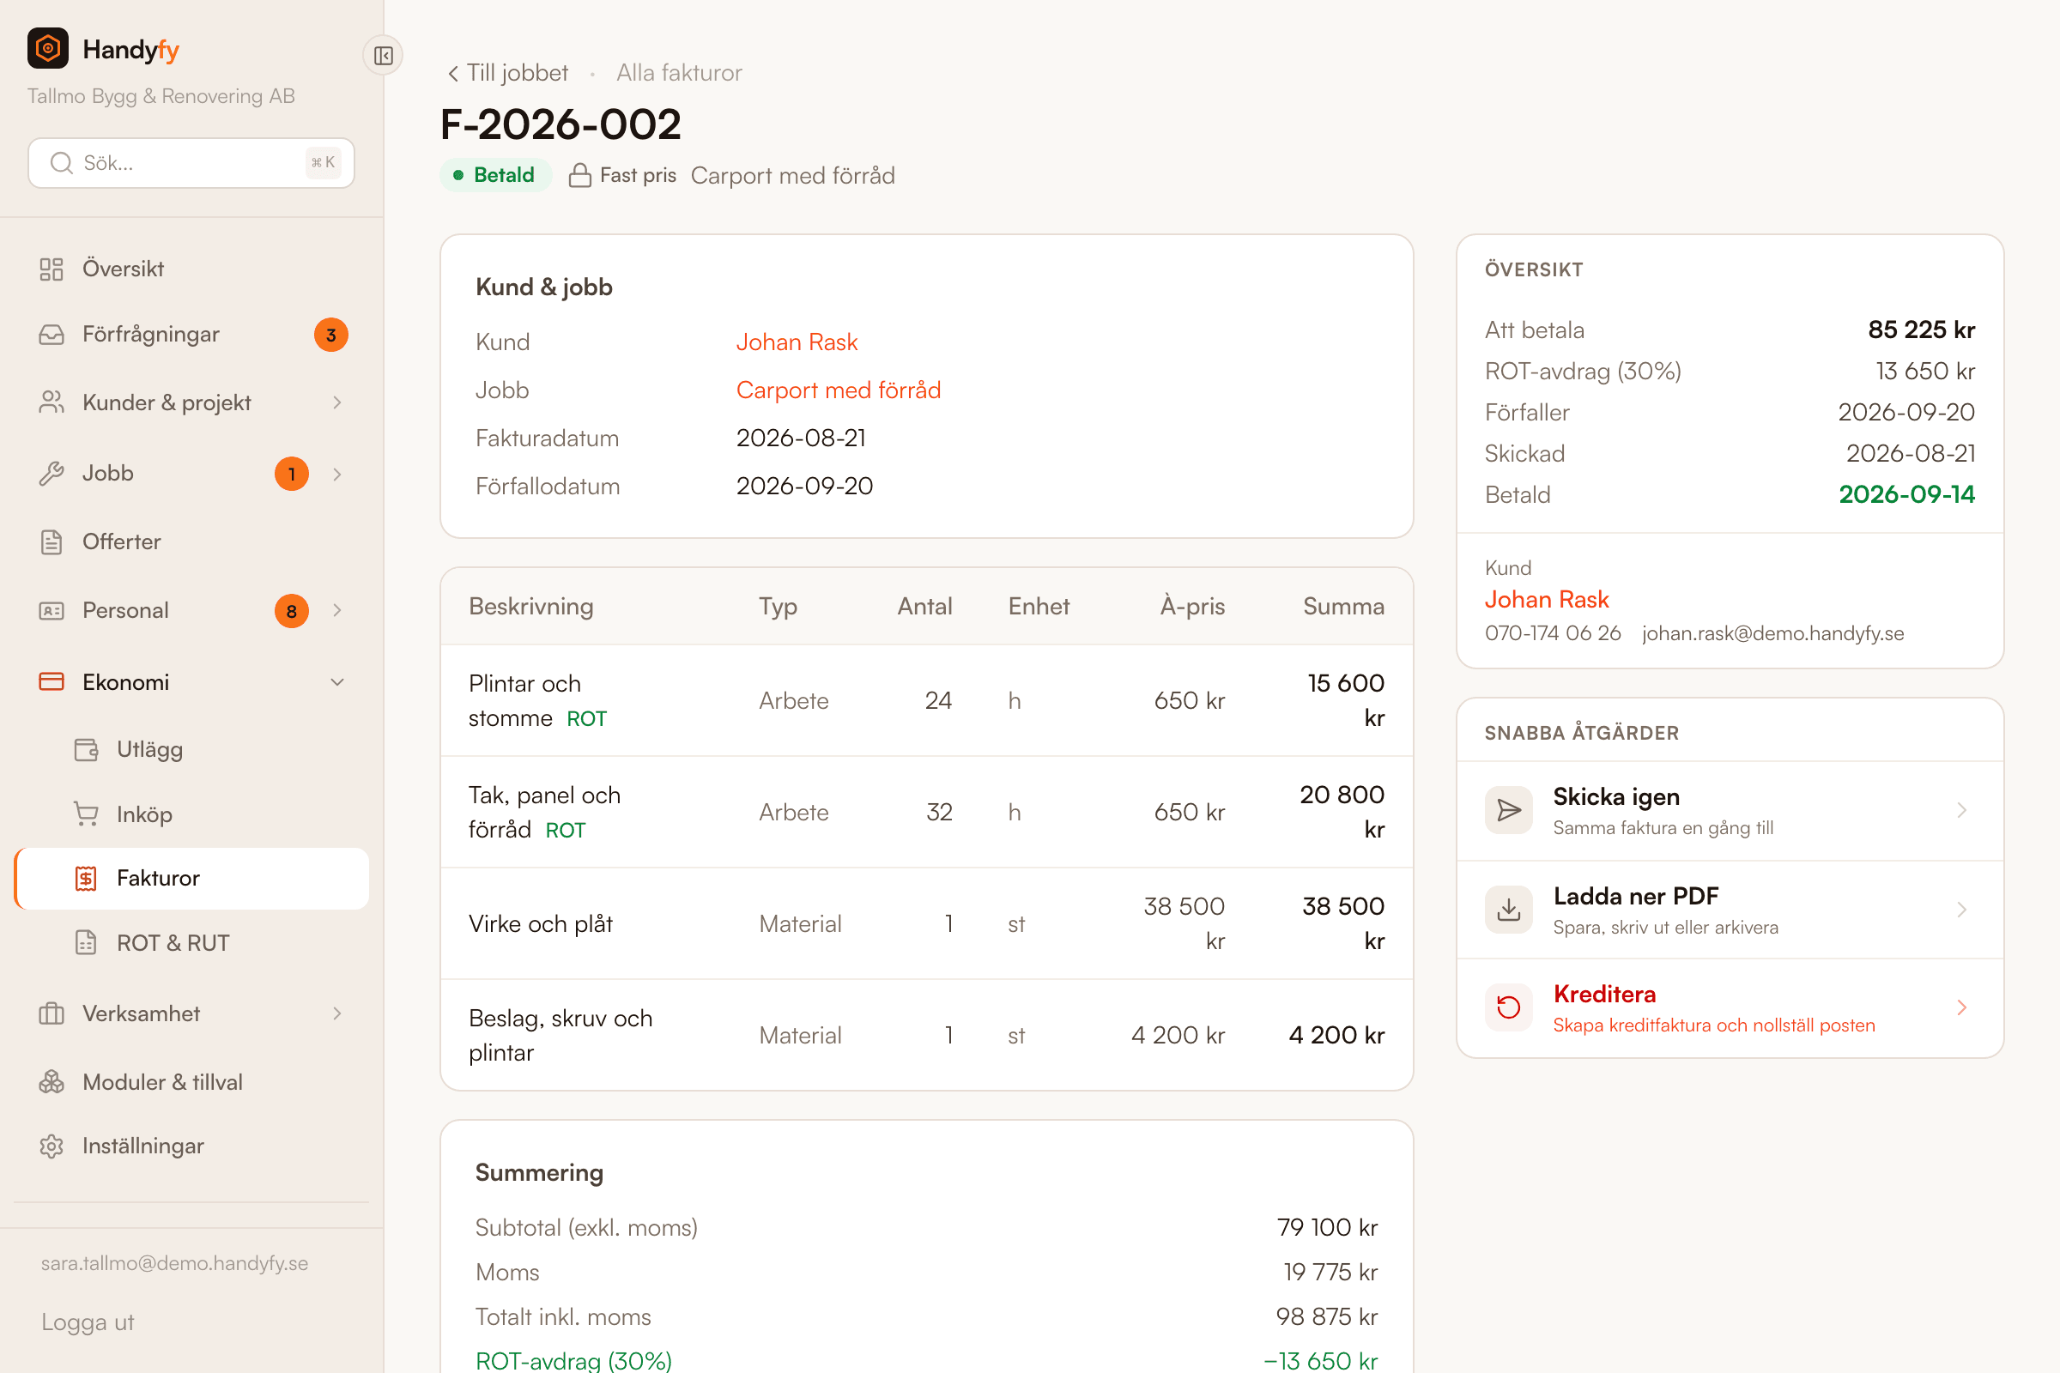This screenshot has width=2060, height=1373.
Task: Focus the Sök search field
Action: (x=191, y=163)
